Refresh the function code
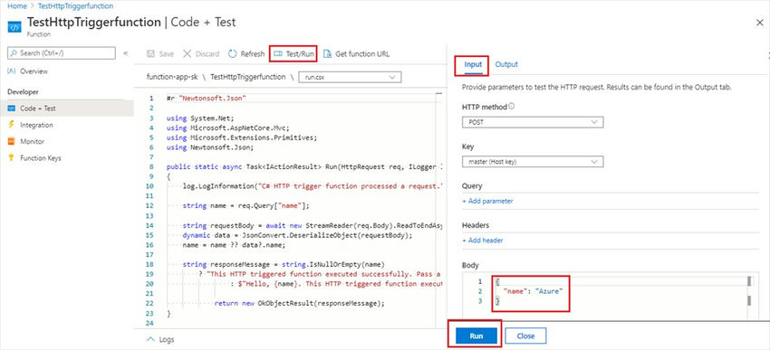 tap(246, 54)
